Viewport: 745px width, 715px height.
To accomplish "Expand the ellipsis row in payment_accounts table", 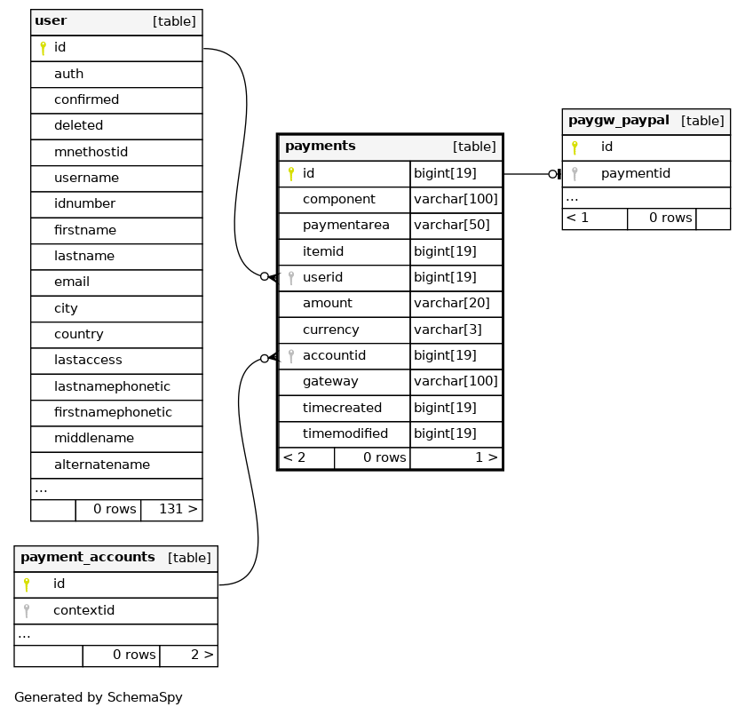I will click(x=24, y=635).
